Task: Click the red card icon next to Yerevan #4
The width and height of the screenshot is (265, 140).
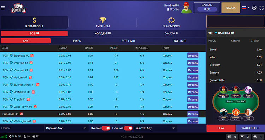Action: [x=31, y=63]
